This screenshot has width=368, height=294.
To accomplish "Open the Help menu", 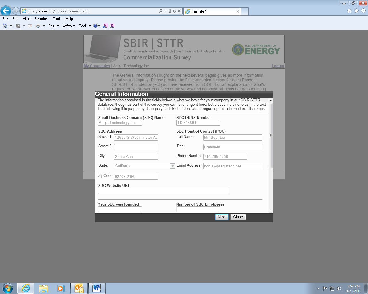I will tap(69, 19).
